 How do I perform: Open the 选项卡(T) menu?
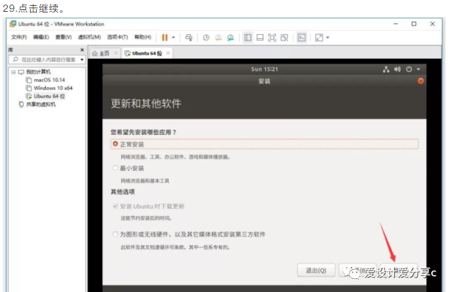[x=117, y=37]
